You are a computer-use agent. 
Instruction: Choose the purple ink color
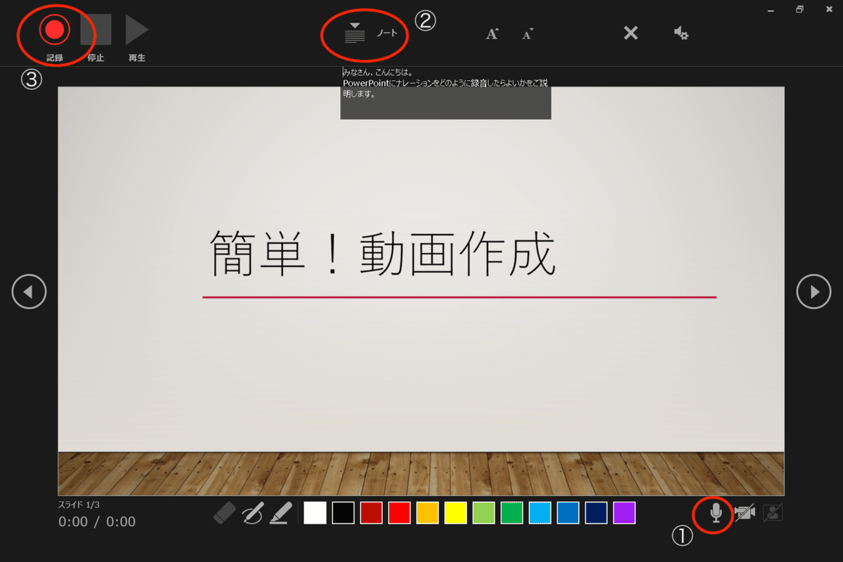coord(624,513)
